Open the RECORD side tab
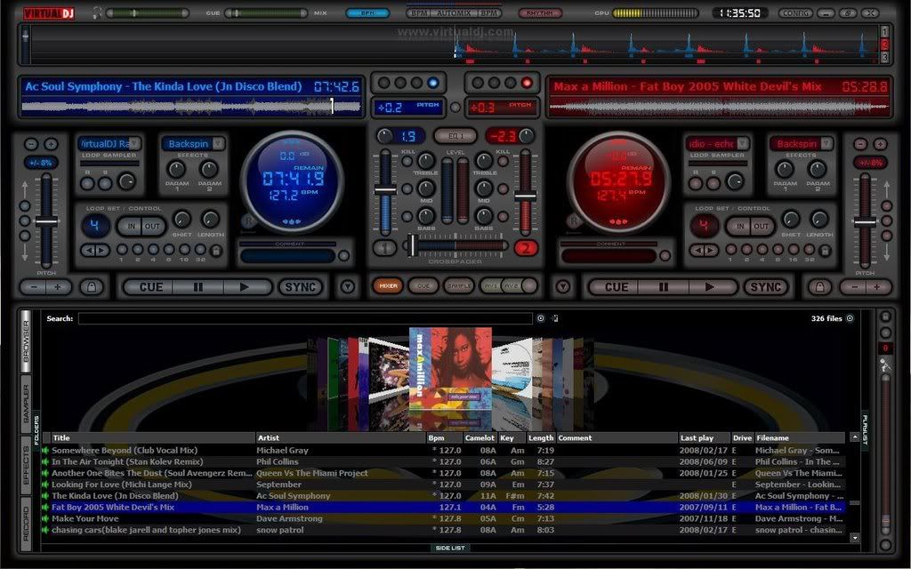Viewport: 911px width, 569px height. 26,524
